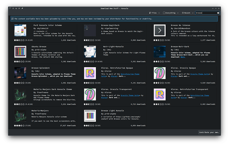The image size is (229, 145).
Task: Click the star rating of Klorax. Dracula Opaque
Action: click(158, 83)
